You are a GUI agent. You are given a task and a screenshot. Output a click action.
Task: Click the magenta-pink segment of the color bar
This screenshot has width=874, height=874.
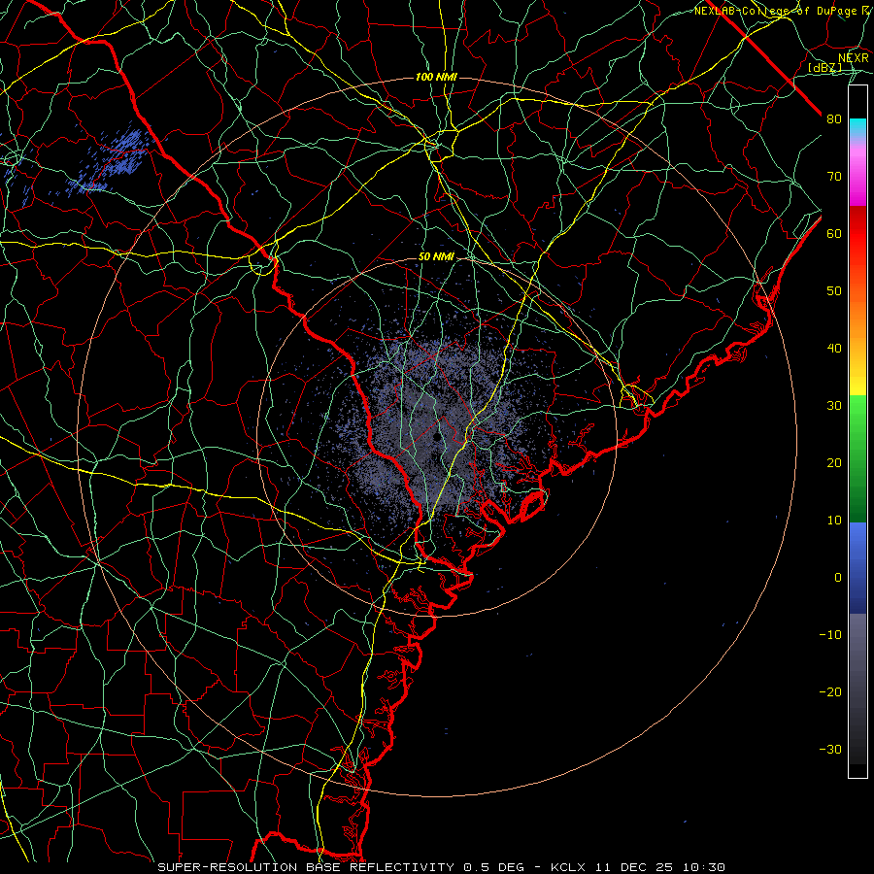click(857, 173)
